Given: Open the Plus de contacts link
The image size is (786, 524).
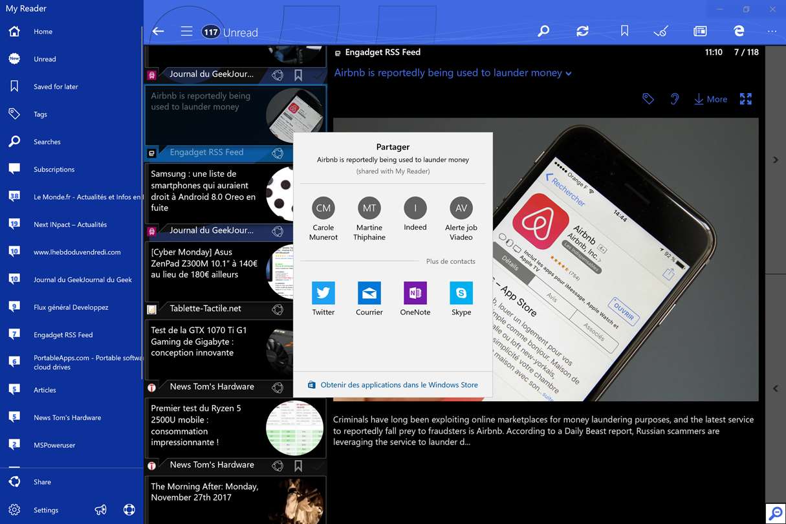Looking at the screenshot, I should pyautogui.click(x=451, y=261).
